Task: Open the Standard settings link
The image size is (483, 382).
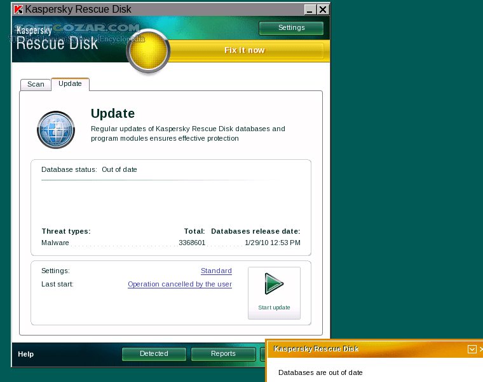Action: click(216, 271)
